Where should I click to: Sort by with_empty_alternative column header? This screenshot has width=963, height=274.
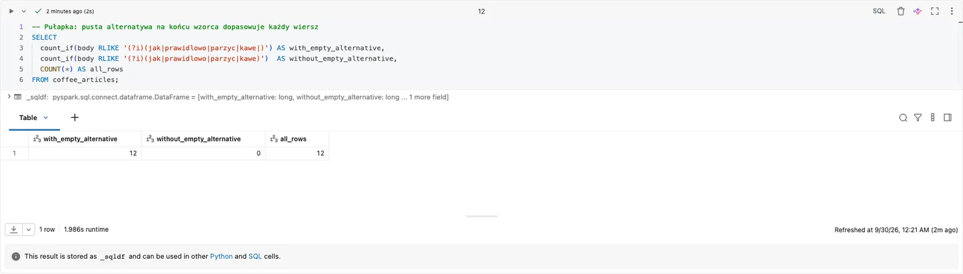click(x=85, y=139)
